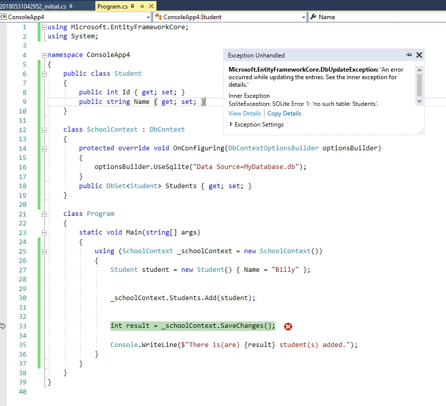Image resolution: width=446 pixels, height=406 pixels.
Task: Expand the Exception Settings section
Action: 232,125
